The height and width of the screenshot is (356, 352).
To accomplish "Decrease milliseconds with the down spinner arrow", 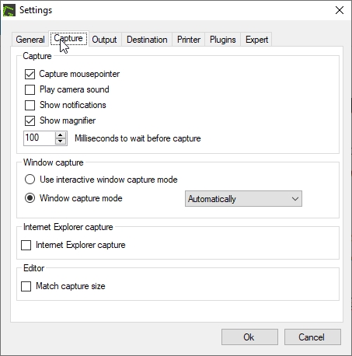I will pos(61,141).
